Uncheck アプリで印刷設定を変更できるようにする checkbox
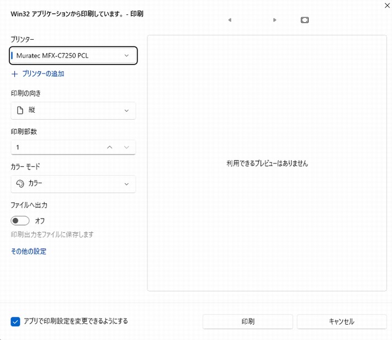The image size is (392, 340). click(15, 321)
